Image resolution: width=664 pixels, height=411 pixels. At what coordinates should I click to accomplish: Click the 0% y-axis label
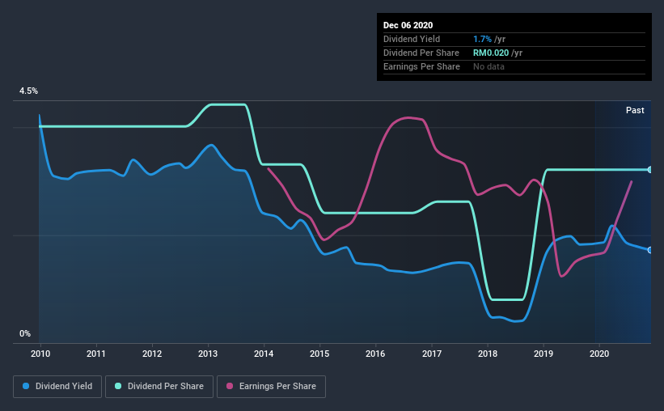coord(25,334)
